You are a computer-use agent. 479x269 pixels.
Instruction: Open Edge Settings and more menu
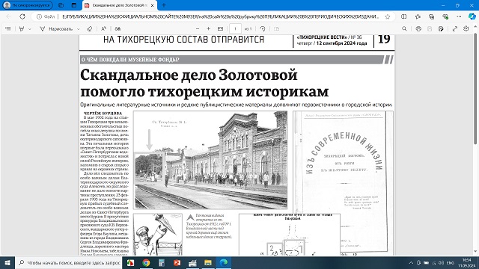459,16
